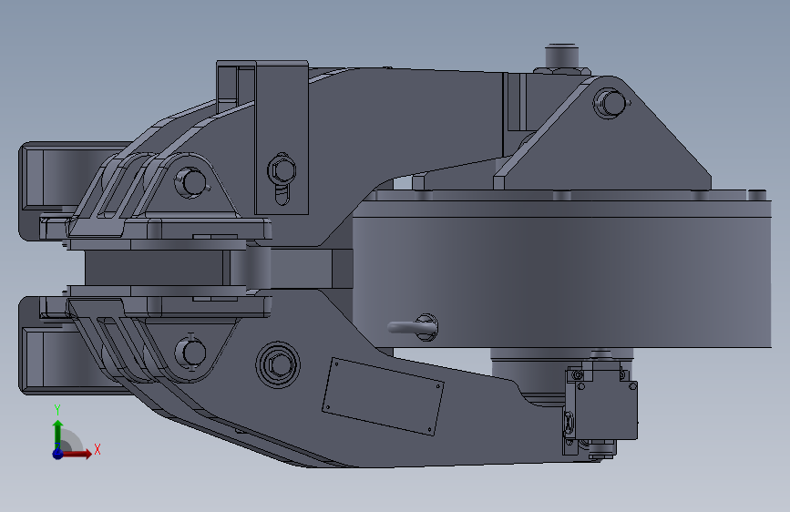
Task: Select the hex bolt on top of the upper arm
Action: (x=561, y=59)
